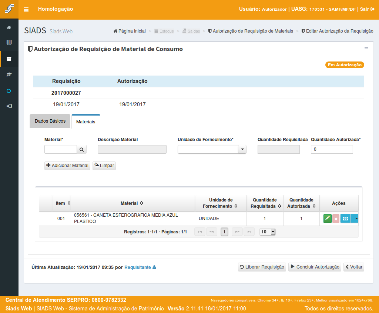This screenshot has height=313, width=379.
Task: Open Autorização de Requisição de Materiais breadcrumb
Action: [x=251, y=31]
